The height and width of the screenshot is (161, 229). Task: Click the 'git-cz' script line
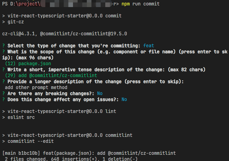16,22
